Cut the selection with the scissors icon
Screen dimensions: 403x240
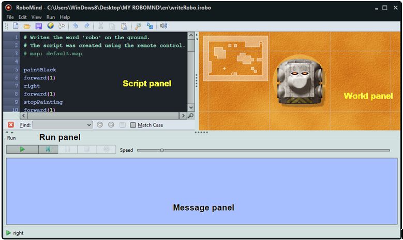(100, 26)
